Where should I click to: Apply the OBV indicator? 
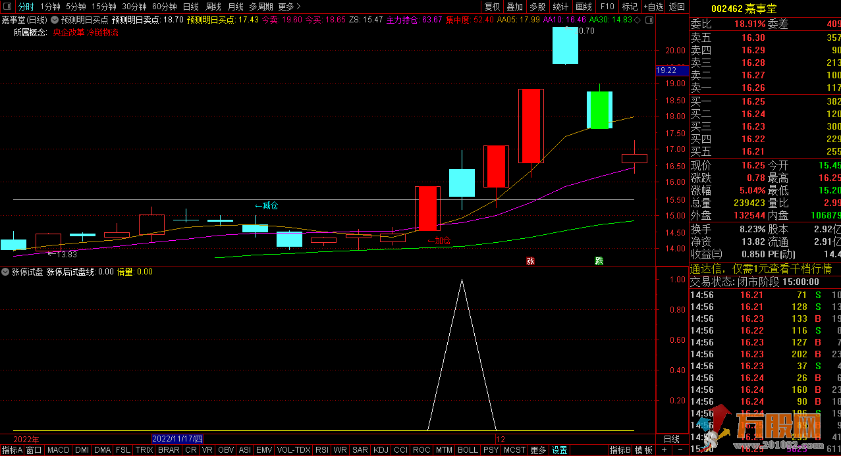[x=226, y=450]
